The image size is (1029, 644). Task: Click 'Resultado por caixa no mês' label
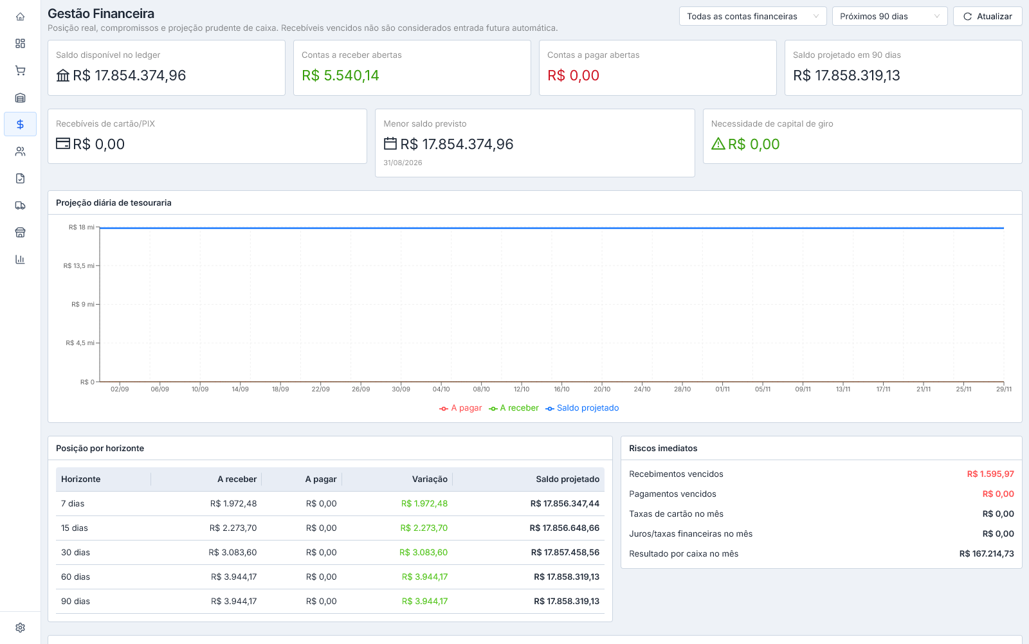click(x=684, y=554)
